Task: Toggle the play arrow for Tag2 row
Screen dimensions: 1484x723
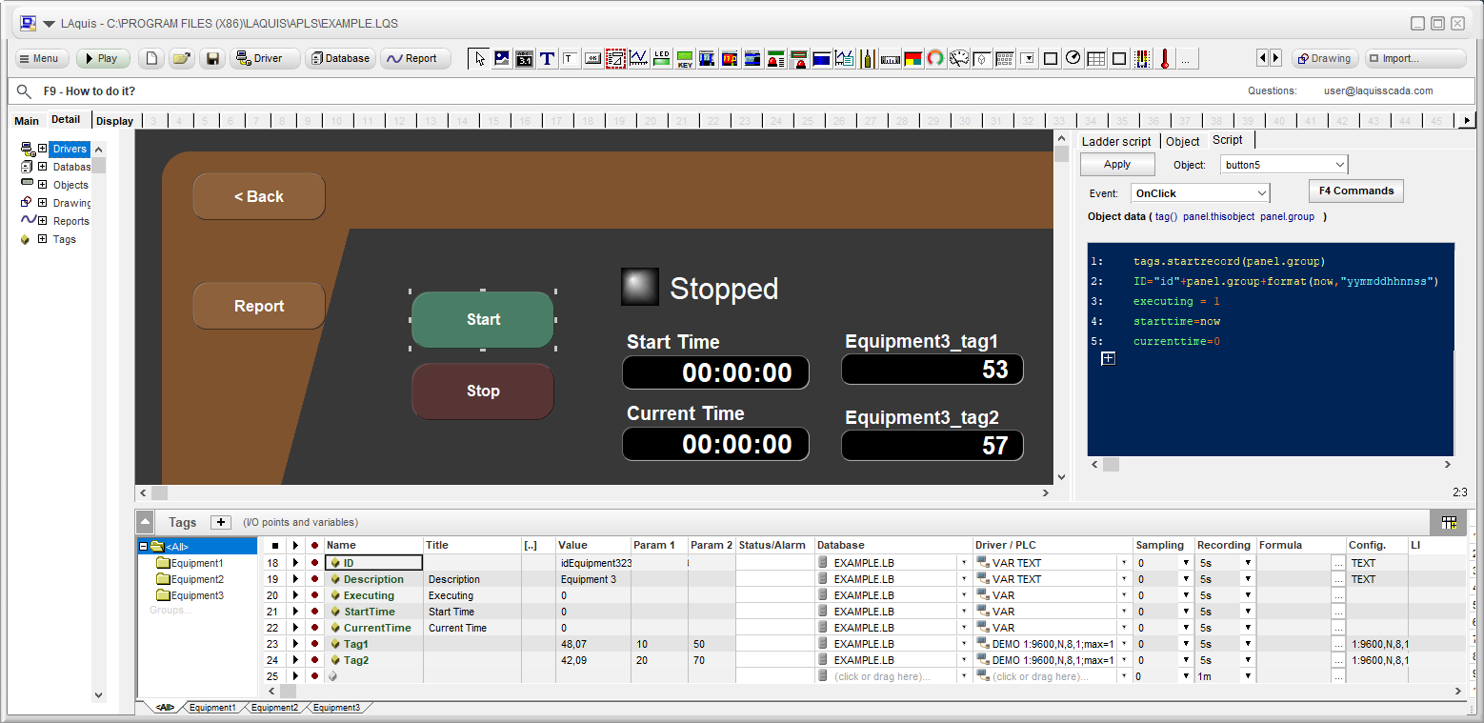Action: coord(295,660)
